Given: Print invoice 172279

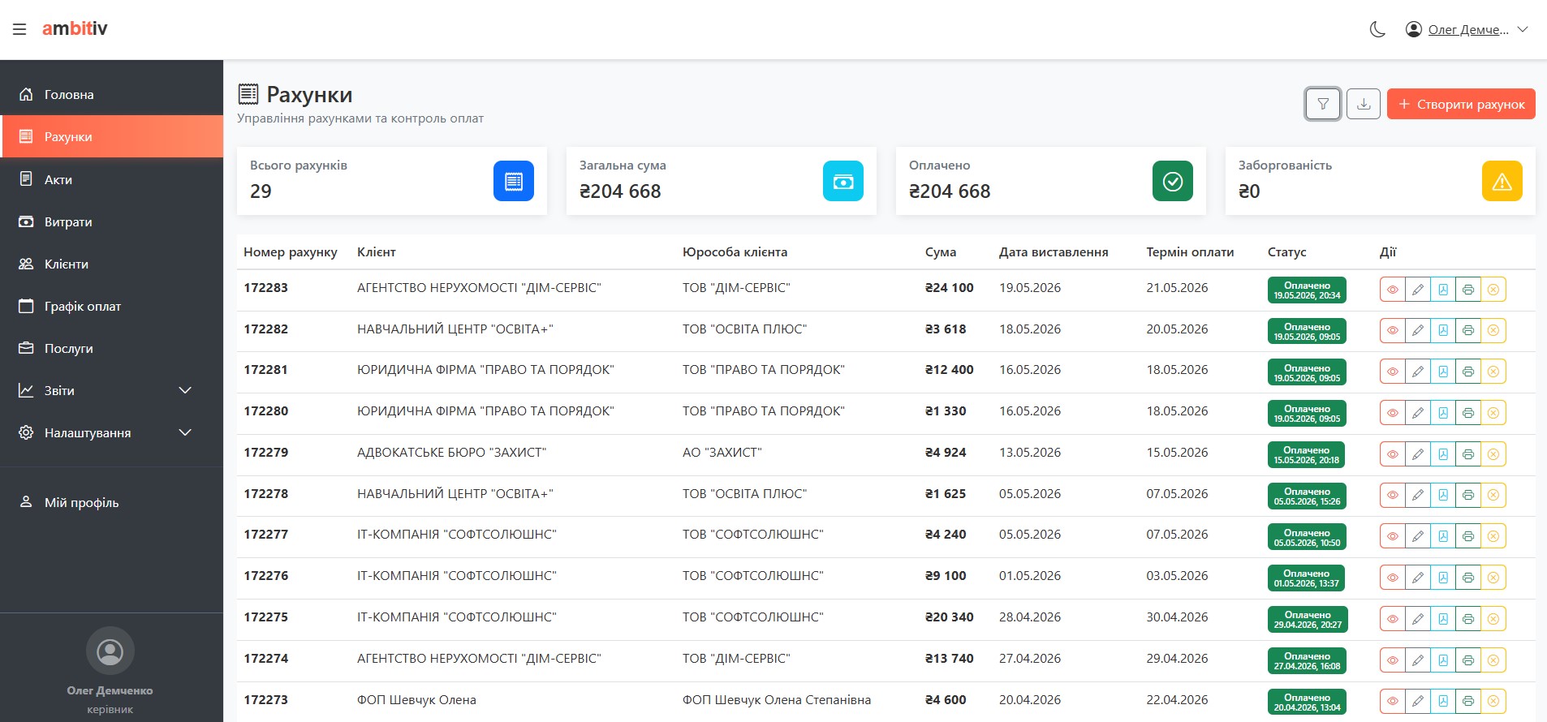Looking at the screenshot, I should click(x=1468, y=454).
